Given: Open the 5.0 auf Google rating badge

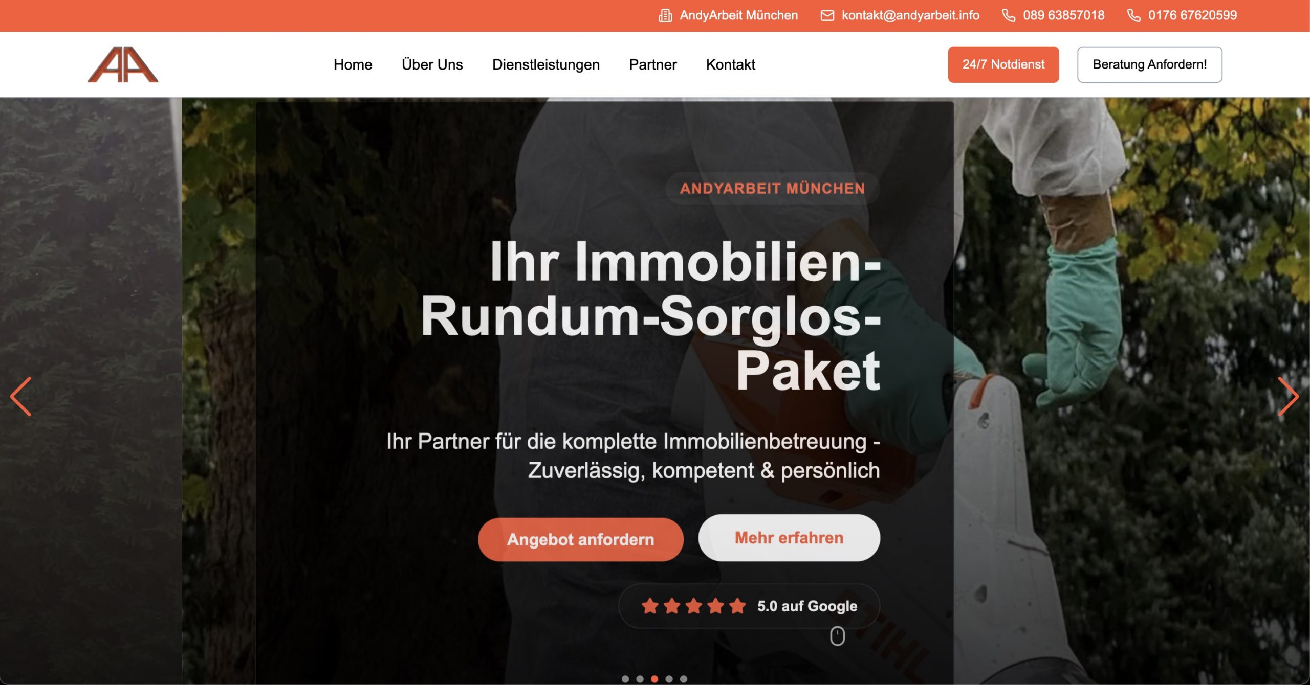Looking at the screenshot, I should pos(749,606).
